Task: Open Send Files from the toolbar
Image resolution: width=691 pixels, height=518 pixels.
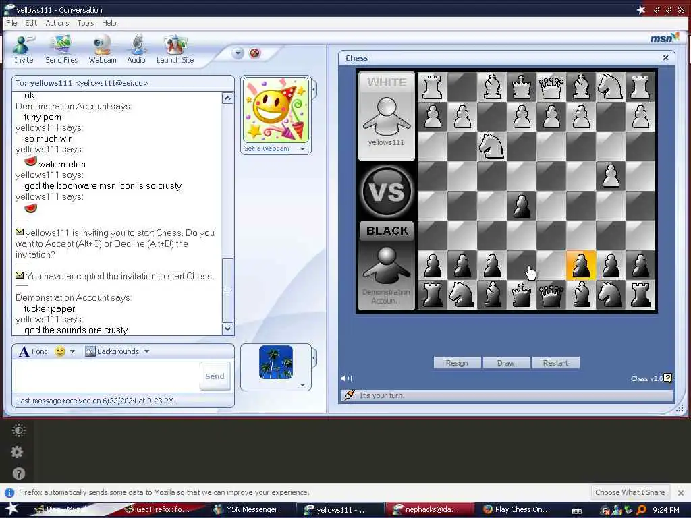Action: 61,49
